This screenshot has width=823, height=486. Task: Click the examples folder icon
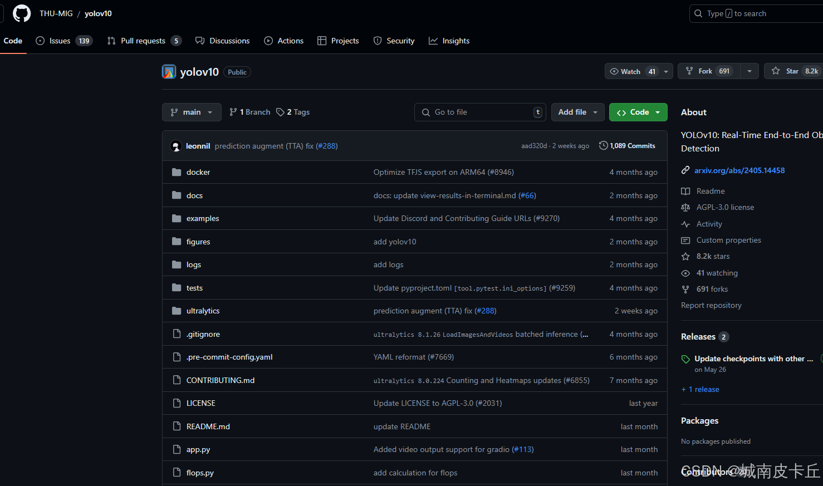point(177,218)
